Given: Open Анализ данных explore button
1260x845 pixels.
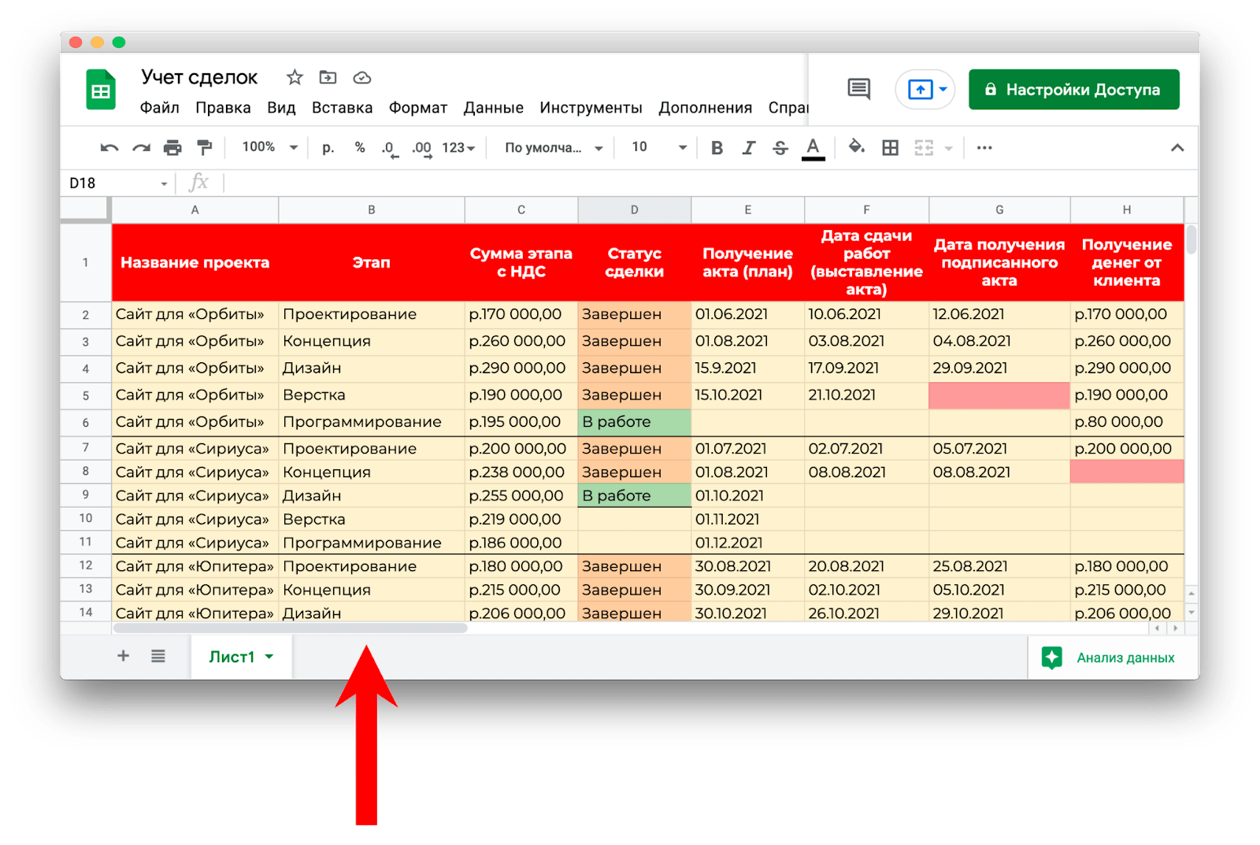Looking at the screenshot, I should tap(1110, 658).
